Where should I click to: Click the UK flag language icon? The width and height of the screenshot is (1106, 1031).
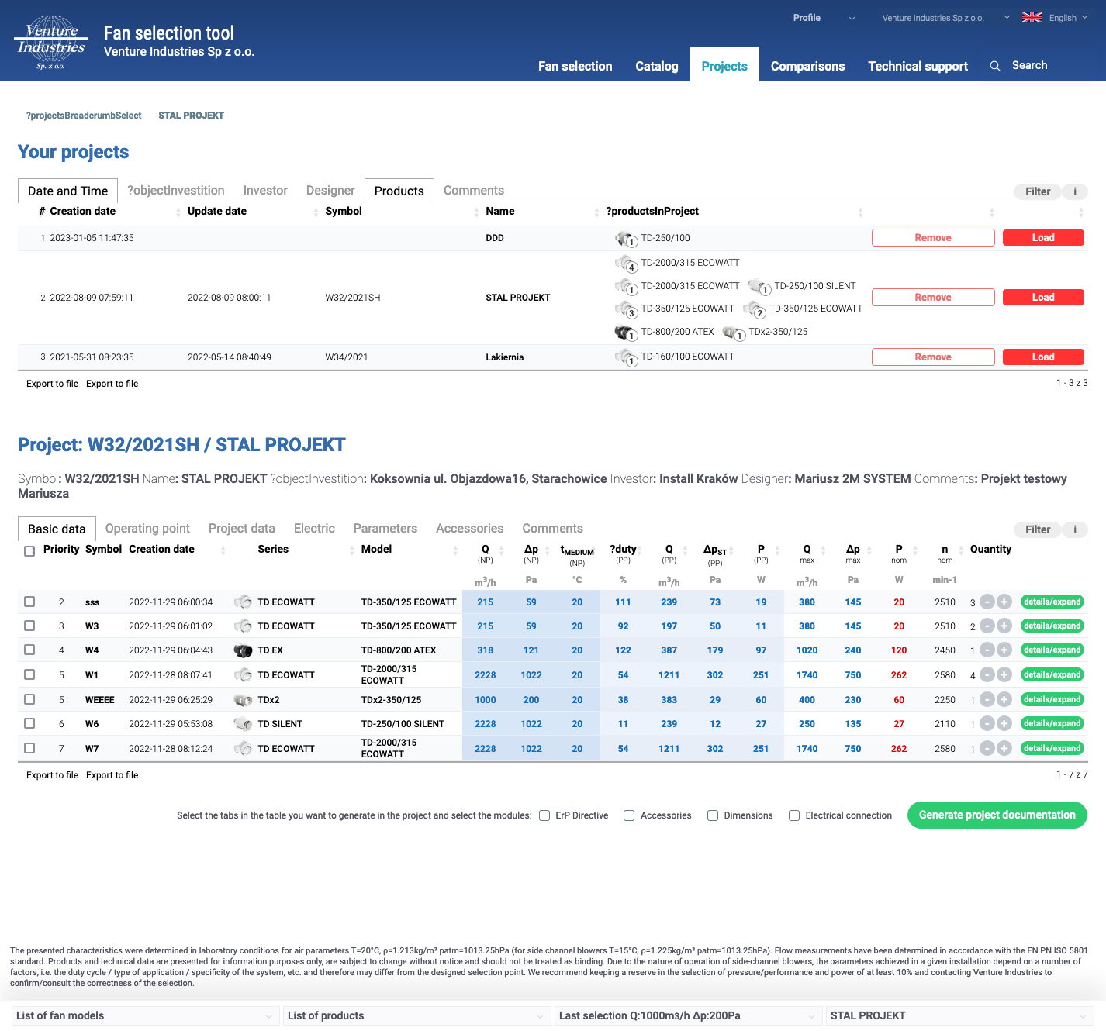(1032, 18)
